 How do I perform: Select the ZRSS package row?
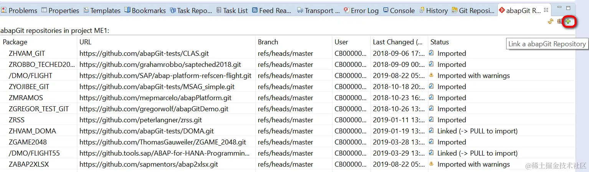[16, 120]
